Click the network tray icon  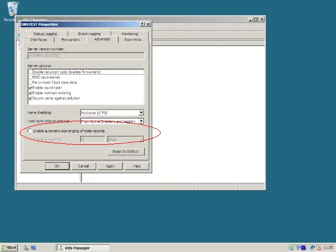coord(312,248)
